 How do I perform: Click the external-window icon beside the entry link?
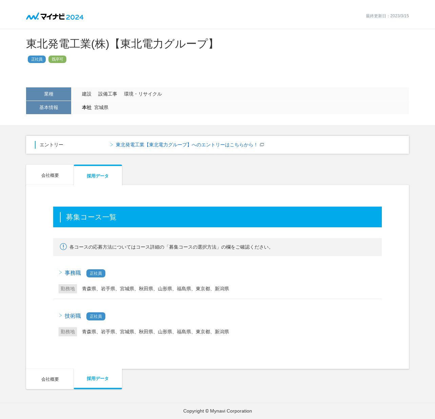(x=262, y=145)
